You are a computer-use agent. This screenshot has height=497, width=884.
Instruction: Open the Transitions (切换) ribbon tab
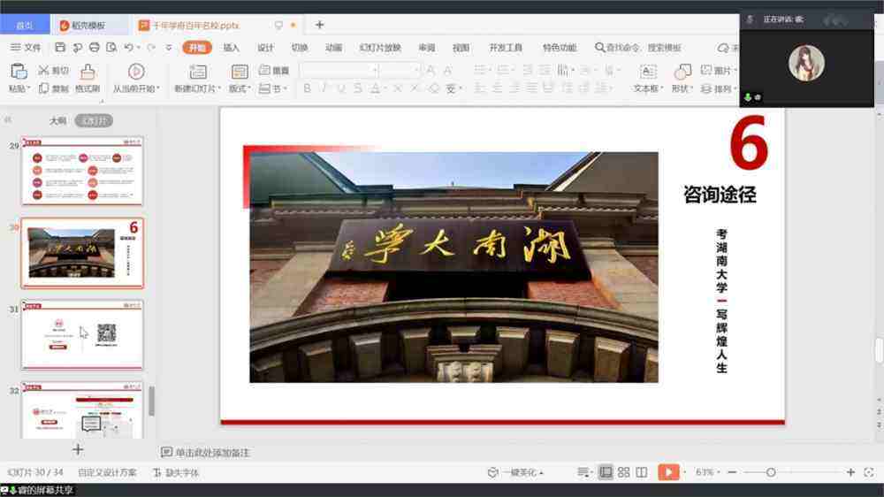pyautogui.click(x=300, y=48)
